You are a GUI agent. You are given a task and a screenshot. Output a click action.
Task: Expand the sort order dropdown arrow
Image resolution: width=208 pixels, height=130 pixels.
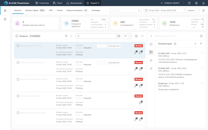pos(130,36)
